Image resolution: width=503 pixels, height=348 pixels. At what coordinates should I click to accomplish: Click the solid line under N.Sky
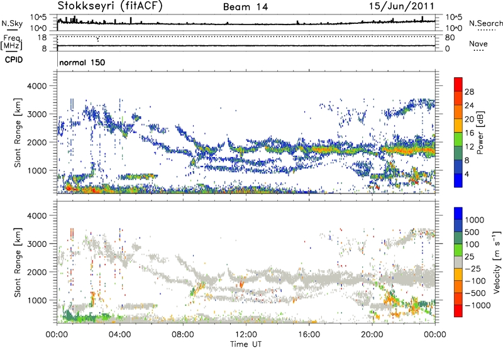tap(12, 30)
